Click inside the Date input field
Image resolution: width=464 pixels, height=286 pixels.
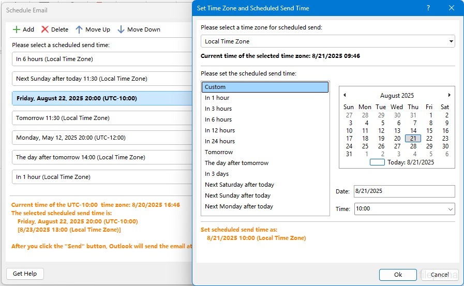[403, 191]
